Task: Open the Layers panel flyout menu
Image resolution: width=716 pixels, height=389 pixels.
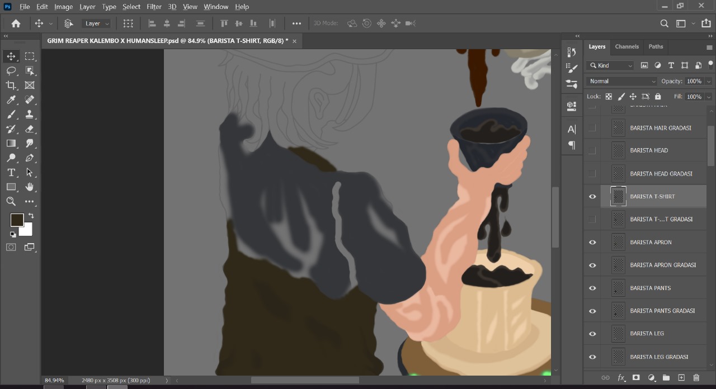Action: [710, 48]
